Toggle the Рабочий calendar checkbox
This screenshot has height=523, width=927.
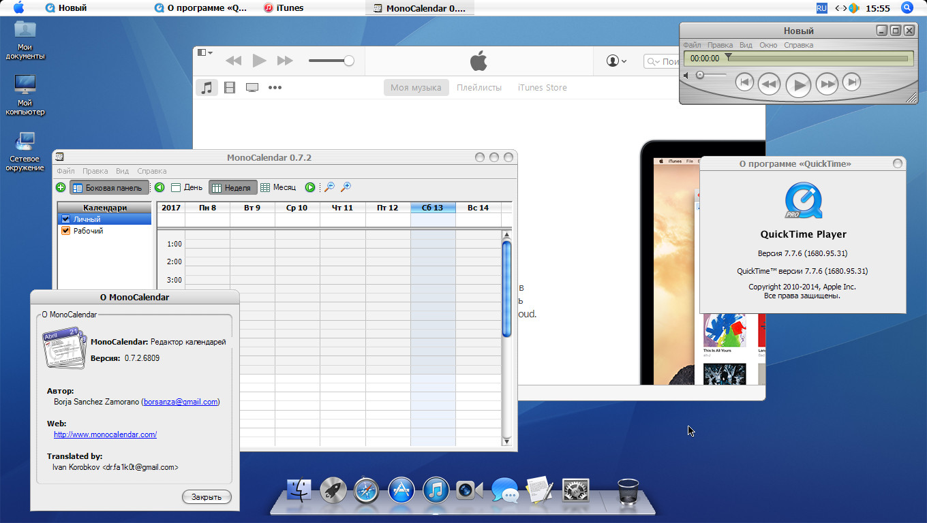pos(65,231)
